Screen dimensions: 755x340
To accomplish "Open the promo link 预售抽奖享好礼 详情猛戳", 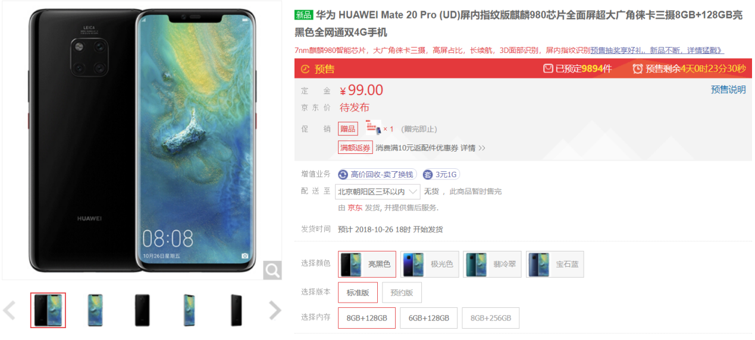I will pos(657,51).
